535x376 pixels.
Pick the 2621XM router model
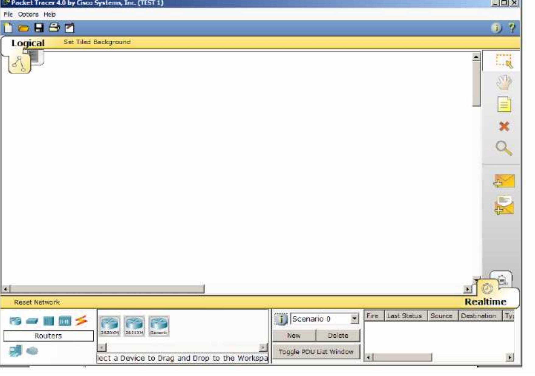134,326
